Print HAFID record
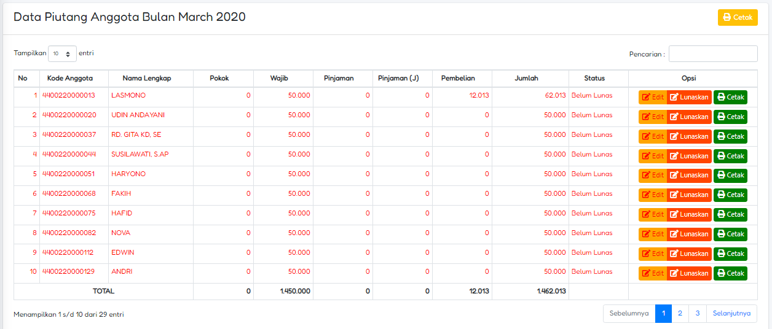 pyautogui.click(x=730, y=215)
